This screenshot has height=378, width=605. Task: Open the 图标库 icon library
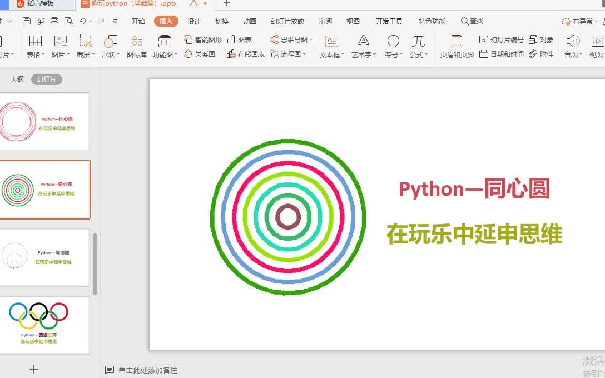136,47
